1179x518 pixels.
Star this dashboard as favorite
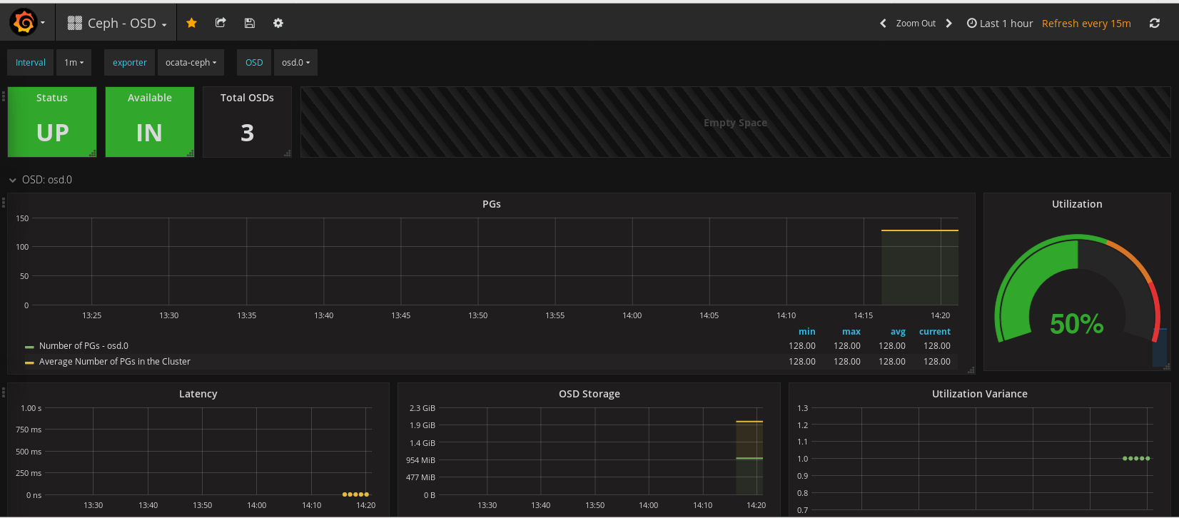point(191,23)
